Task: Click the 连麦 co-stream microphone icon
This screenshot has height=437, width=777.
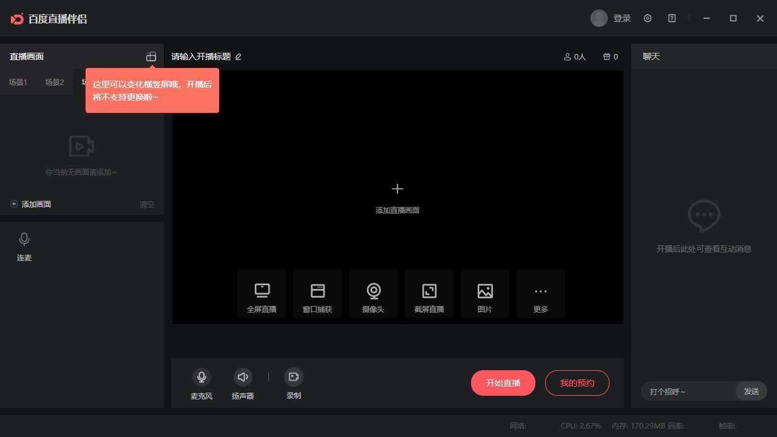Action: tap(24, 239)
